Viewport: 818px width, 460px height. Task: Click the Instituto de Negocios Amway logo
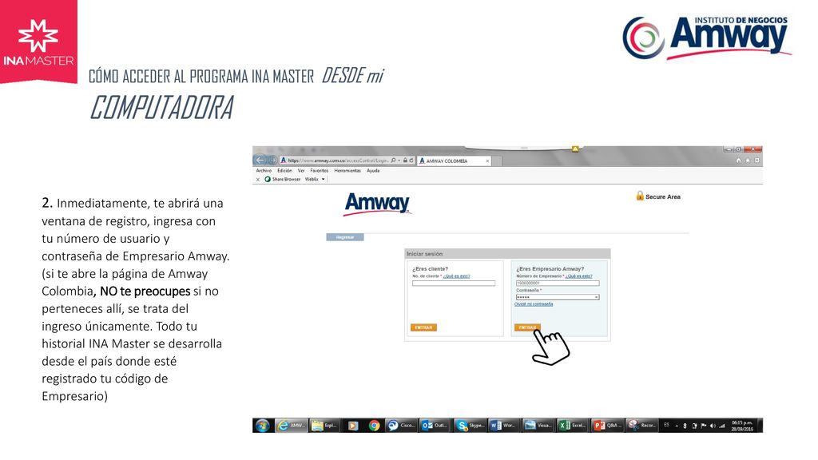706,38
